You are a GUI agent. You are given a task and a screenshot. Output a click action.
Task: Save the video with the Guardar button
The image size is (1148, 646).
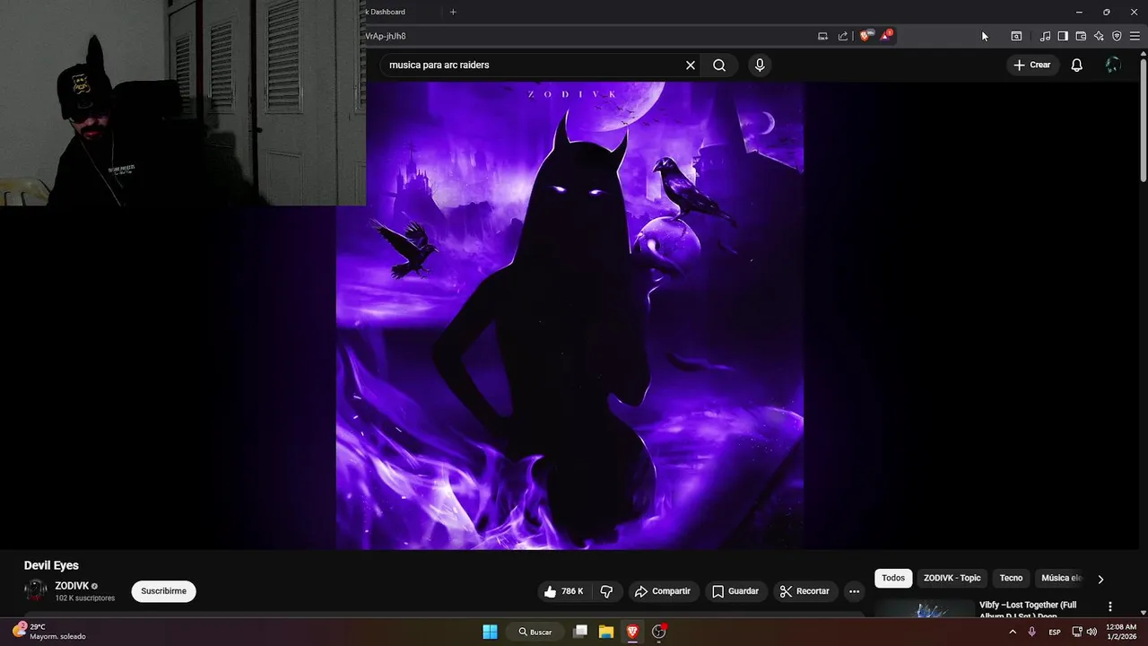[x=735, y=591]
